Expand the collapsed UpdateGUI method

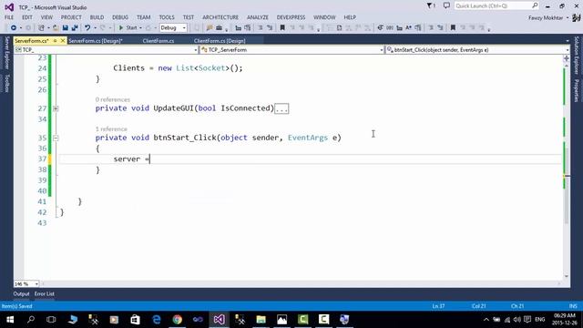coord(56,108)
